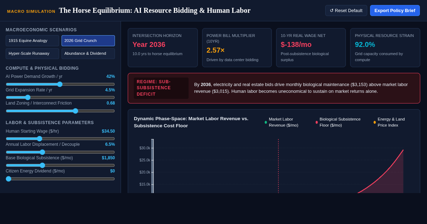Click the "$0" energy dividend value

coord(112,171)
